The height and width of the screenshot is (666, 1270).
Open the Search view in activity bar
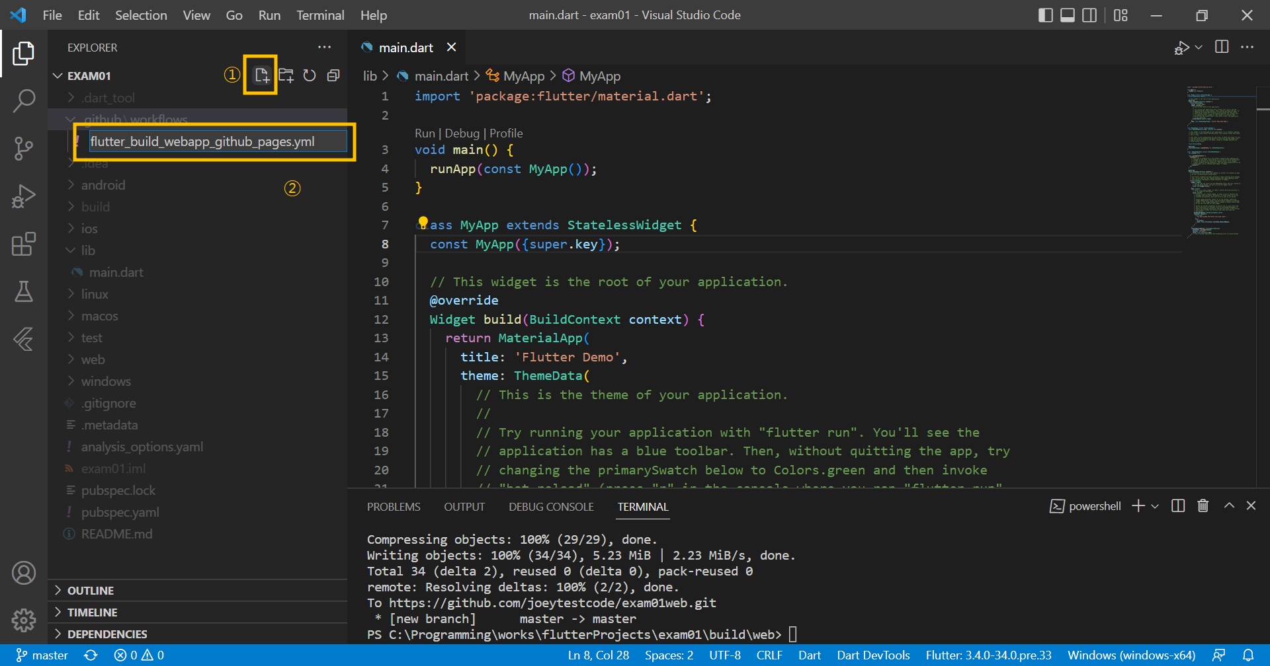24,101
